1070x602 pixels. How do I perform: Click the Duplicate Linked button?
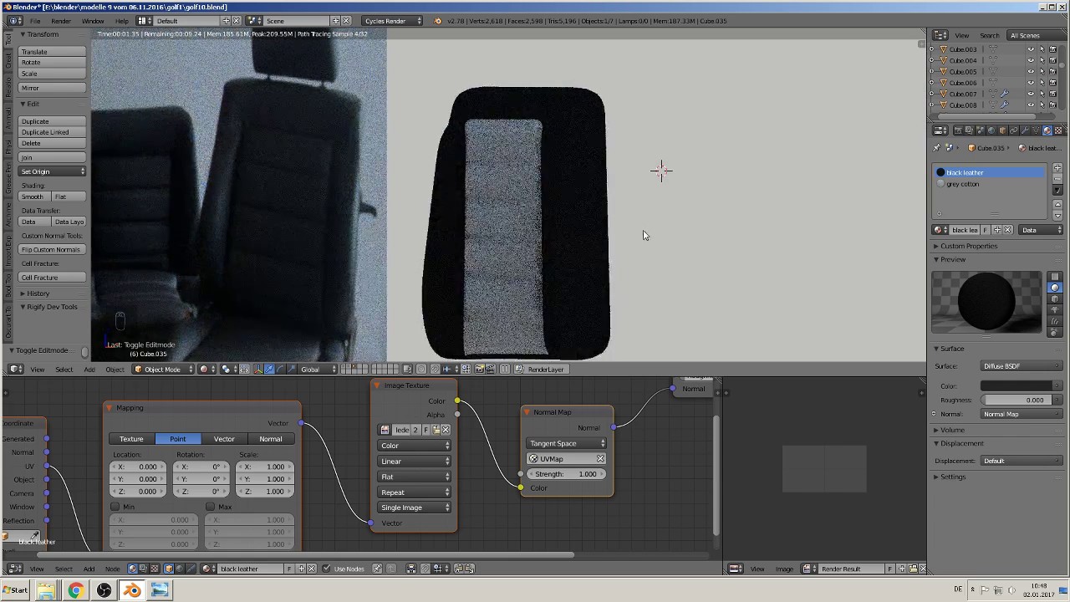(x=53, y=132)
